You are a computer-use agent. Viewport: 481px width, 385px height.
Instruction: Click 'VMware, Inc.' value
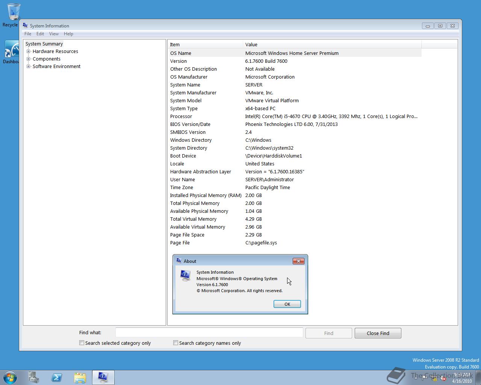coord(259,92)
